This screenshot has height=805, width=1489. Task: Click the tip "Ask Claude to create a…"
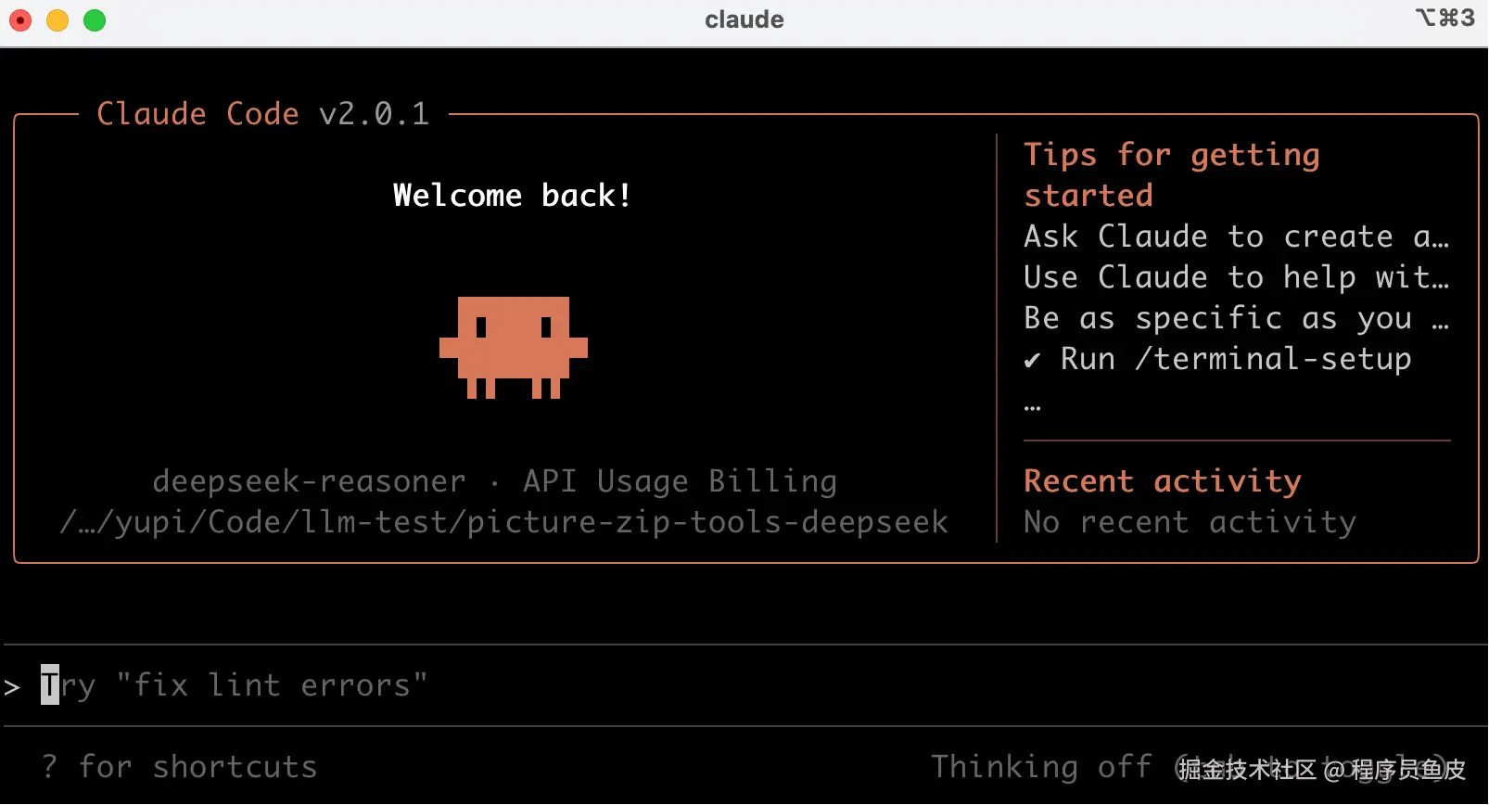1237,236
